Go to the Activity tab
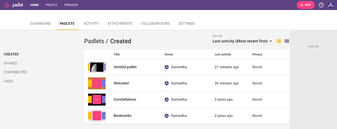Screen dimensions: 337x129 pos(91,24)
